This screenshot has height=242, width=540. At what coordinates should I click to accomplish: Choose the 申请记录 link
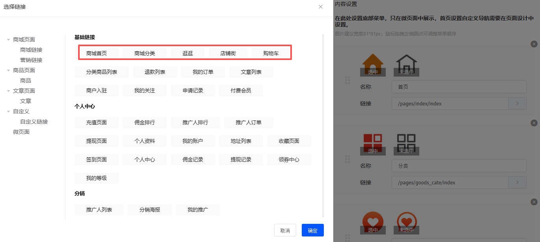pyautogui.click(x=193, y=90)
